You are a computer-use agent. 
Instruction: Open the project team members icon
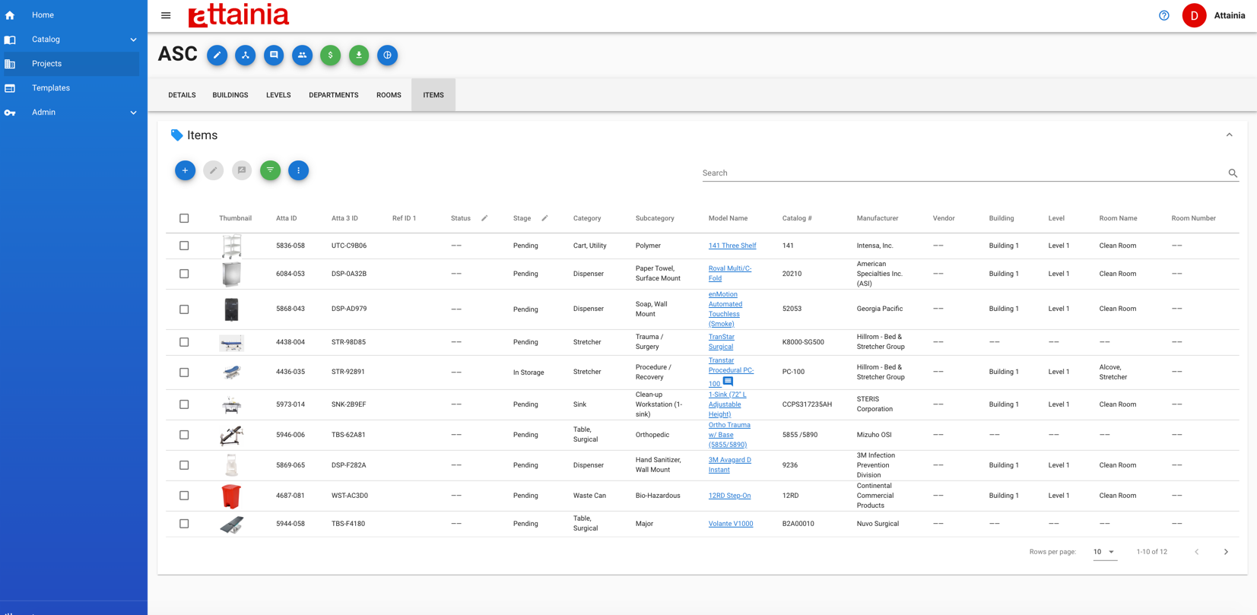[302, 55]
